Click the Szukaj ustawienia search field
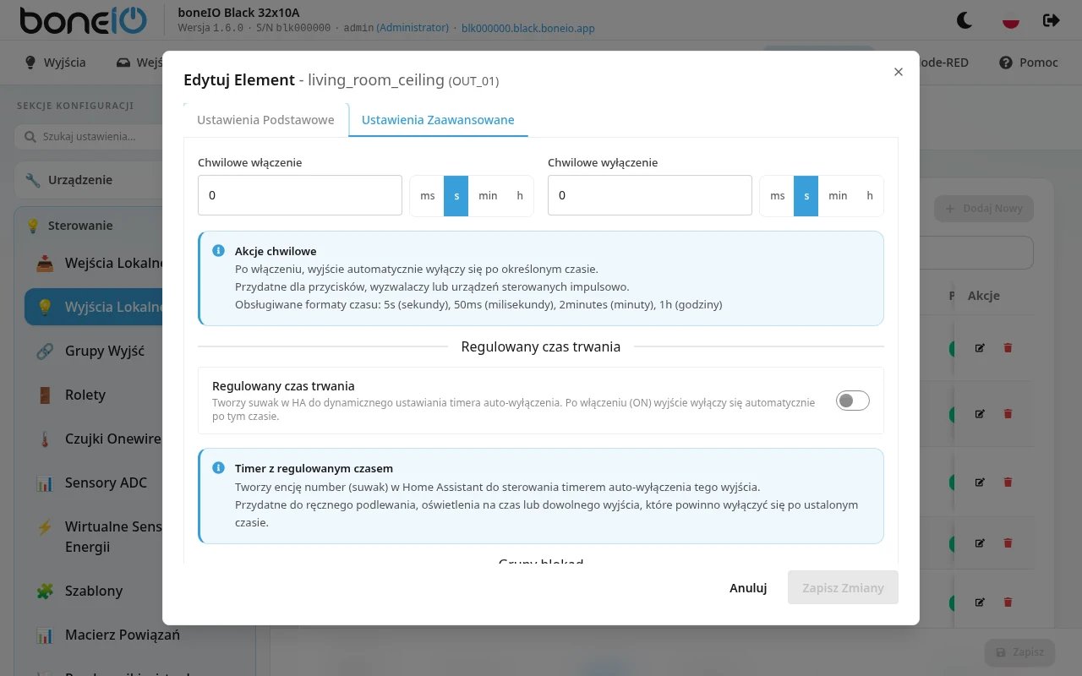 point(88,137)
